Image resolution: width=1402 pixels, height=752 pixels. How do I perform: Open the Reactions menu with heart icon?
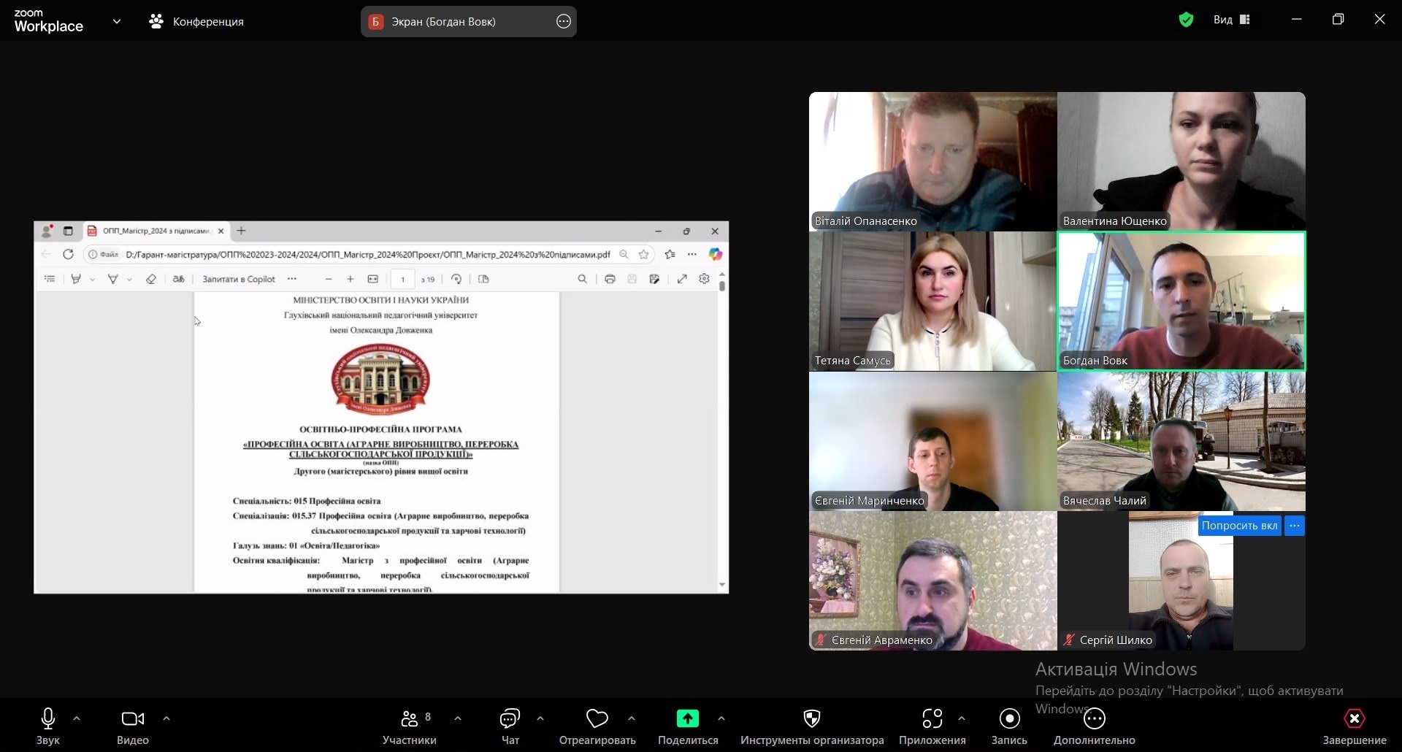pyautogui.click(x=597, y=720)
